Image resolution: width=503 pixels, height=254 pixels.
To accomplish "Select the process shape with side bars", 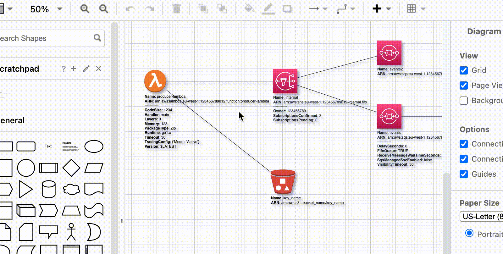I will point(48,168).
